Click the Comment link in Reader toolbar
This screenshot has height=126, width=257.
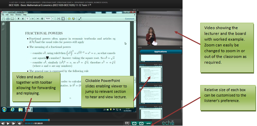point(130,19)
